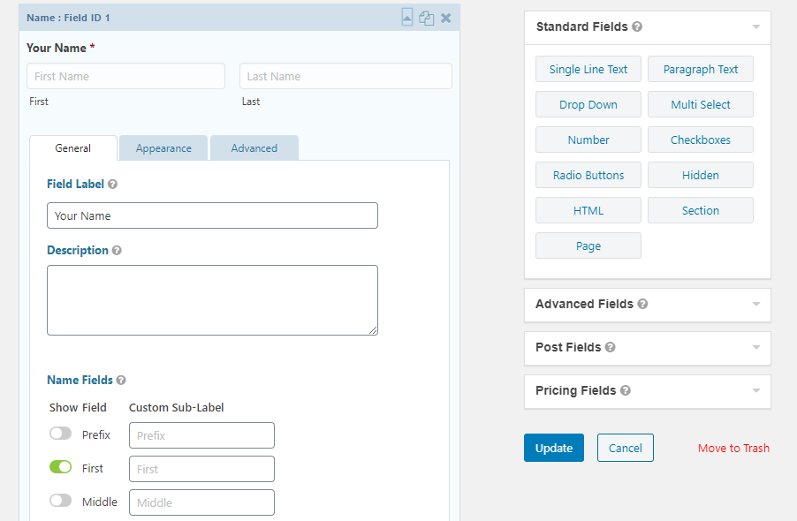Enable the Middle name toggle
Screen dimensions: 797x521
click(x=60, y=500)
